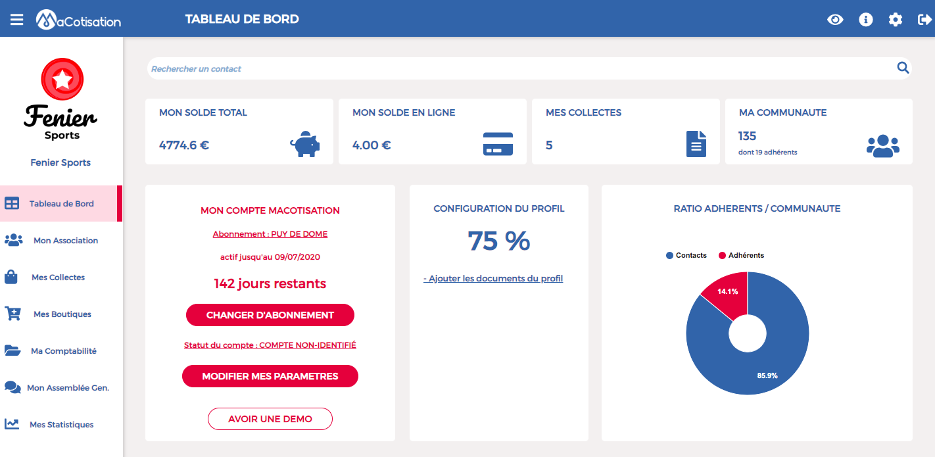Click the logout icon at top right
Image resolution: width=935 pixels, height=457 pixels.
coord(924,20)
